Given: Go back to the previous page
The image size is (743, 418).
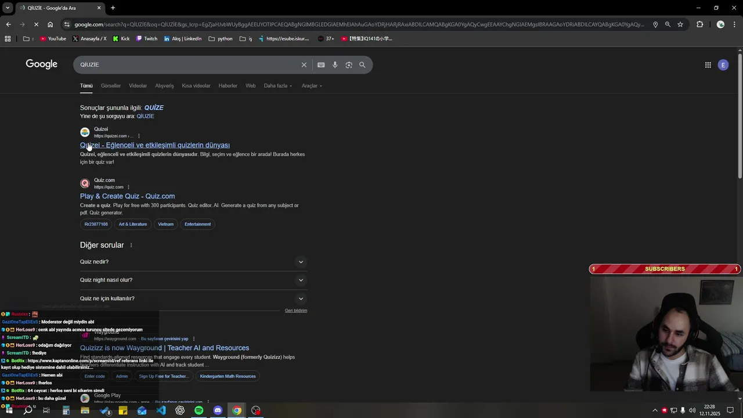Looking at the screenshot, I should pos(8,24).
